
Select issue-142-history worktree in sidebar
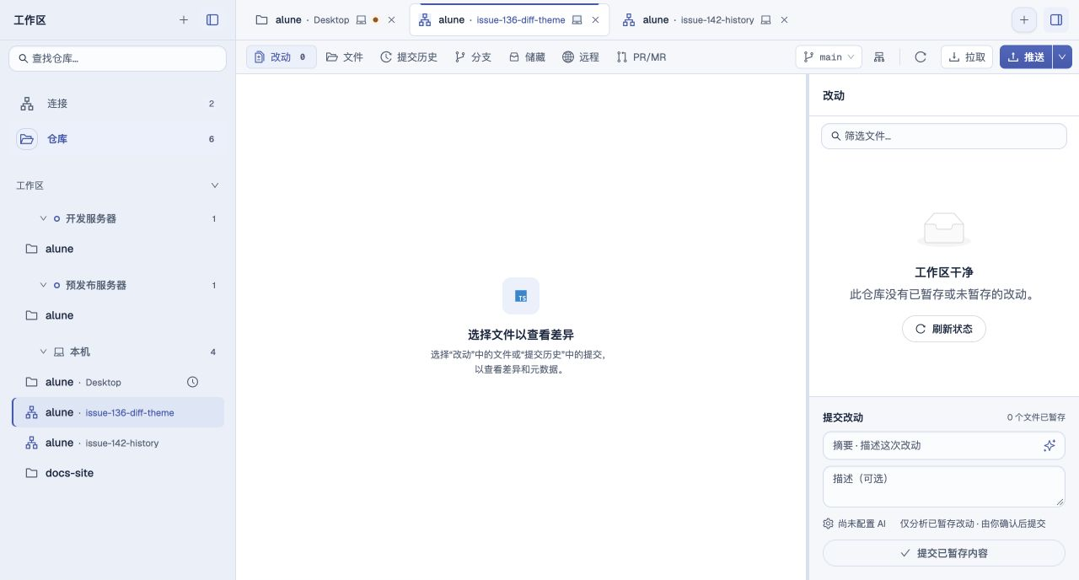(x=117, y=443)
